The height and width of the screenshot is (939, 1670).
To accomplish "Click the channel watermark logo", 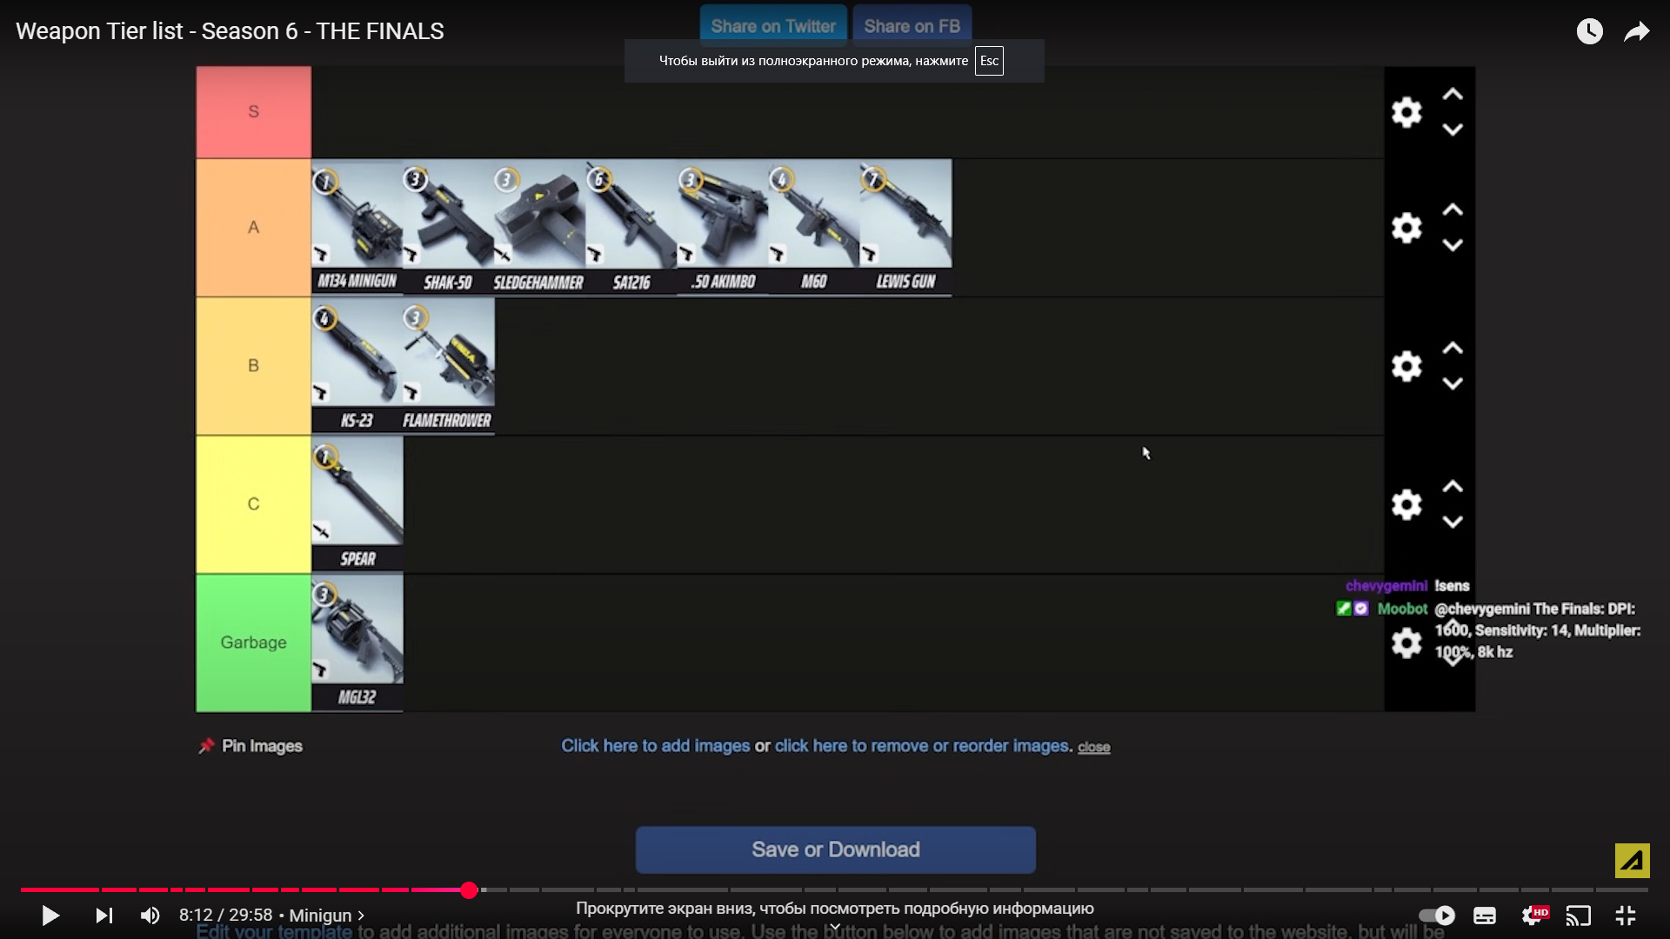I will [1633, 861].
